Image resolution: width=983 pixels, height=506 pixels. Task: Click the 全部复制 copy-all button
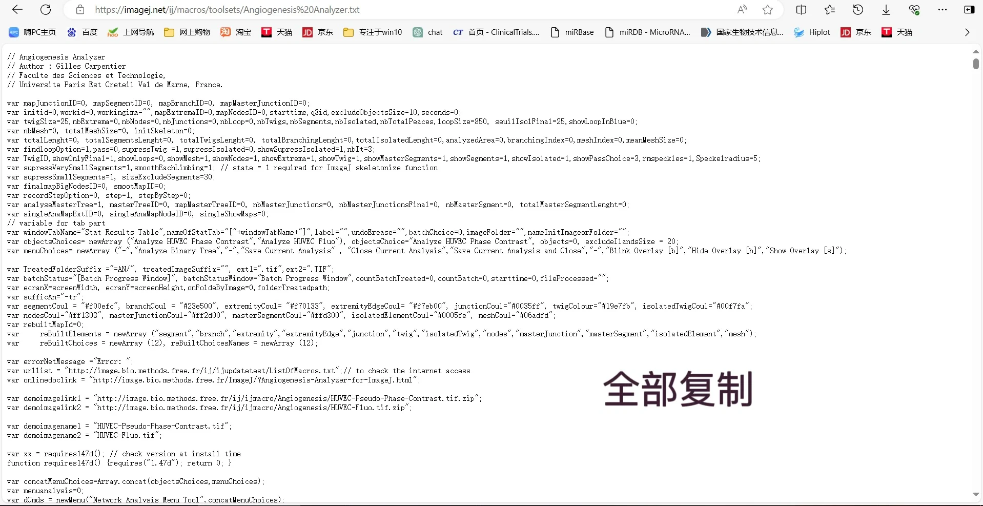pos(677,389)
